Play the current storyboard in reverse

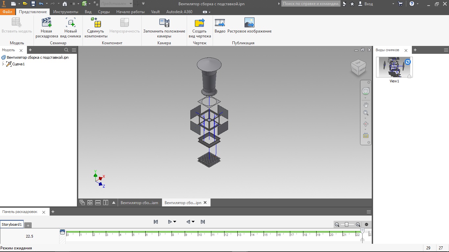point(188,222)
